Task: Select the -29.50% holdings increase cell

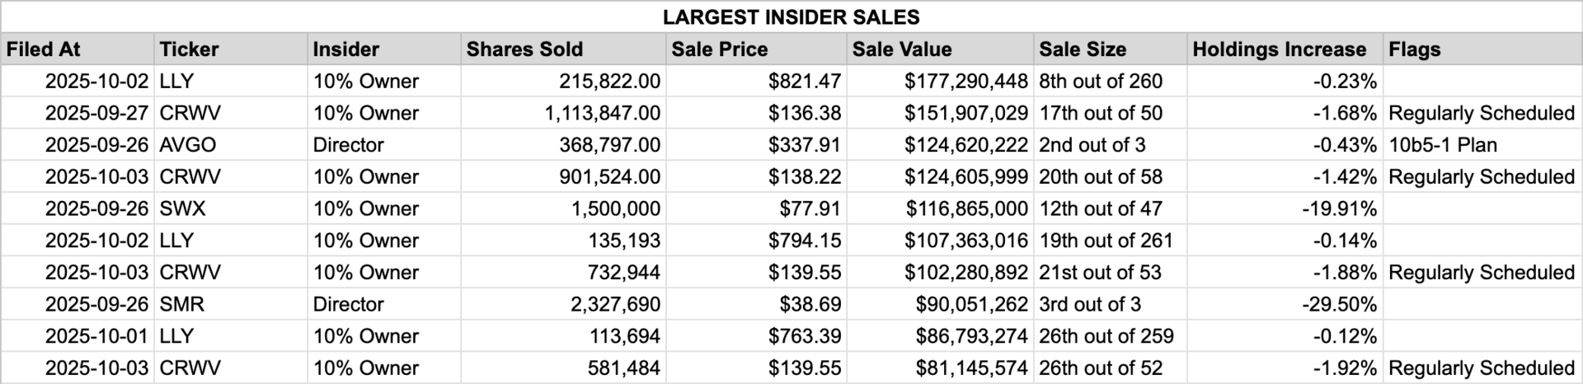Action: tap(1285, 304)
